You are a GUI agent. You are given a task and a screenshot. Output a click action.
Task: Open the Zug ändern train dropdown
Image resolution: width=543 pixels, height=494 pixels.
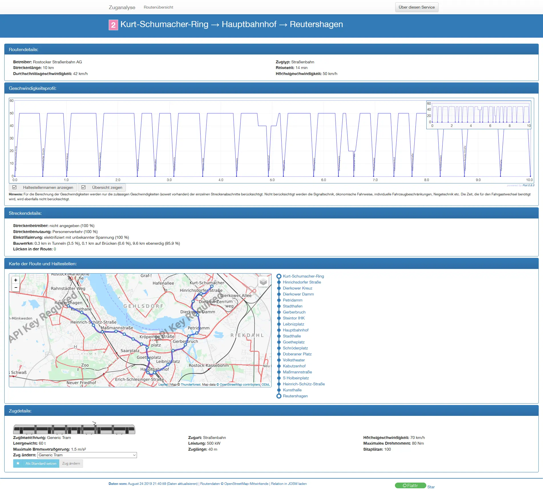tap(87, 455)
